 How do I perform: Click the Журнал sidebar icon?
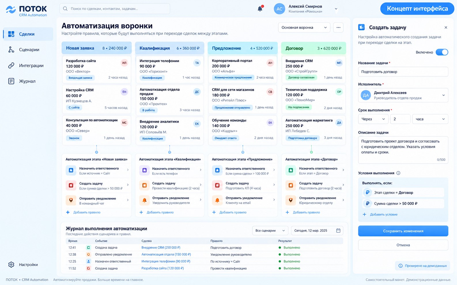(11, 81)
